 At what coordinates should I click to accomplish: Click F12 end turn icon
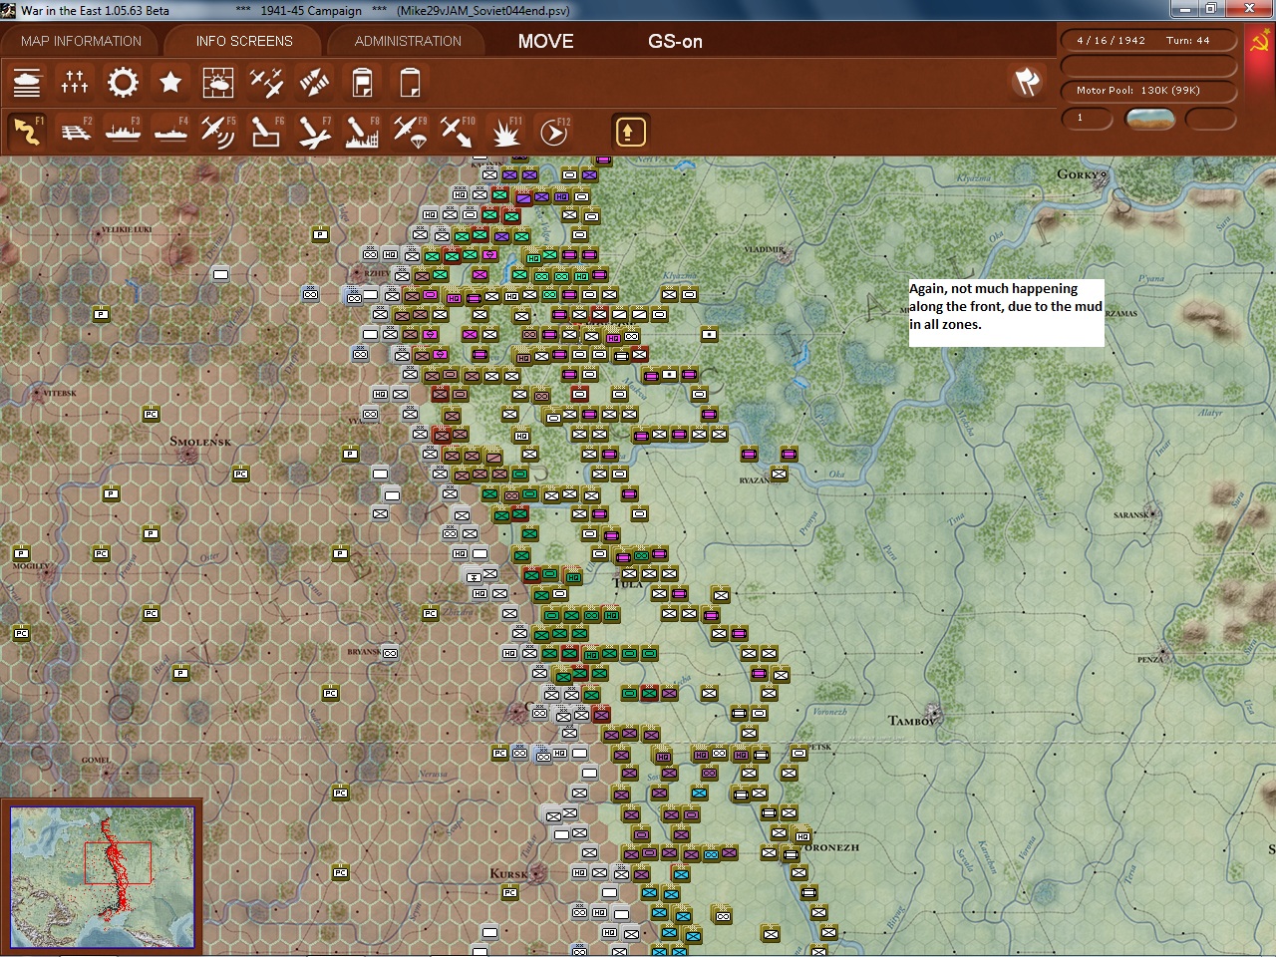point(553,132)
